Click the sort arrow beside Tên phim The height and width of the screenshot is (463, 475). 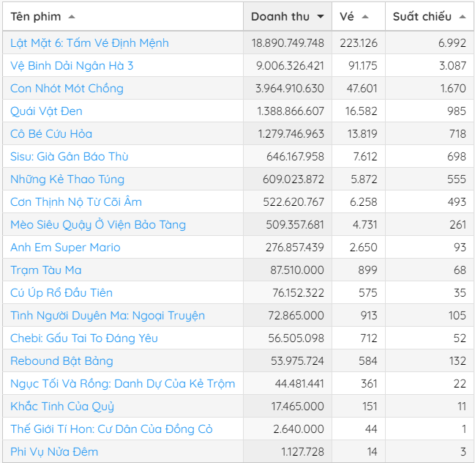click(71, 17)
